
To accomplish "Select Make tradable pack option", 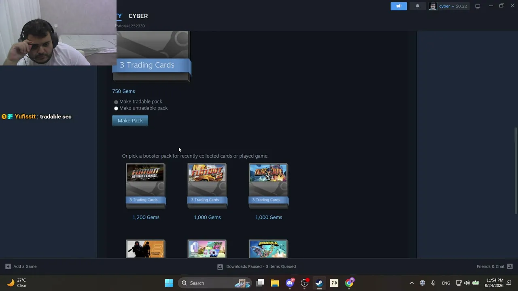I will click(116, 102).
